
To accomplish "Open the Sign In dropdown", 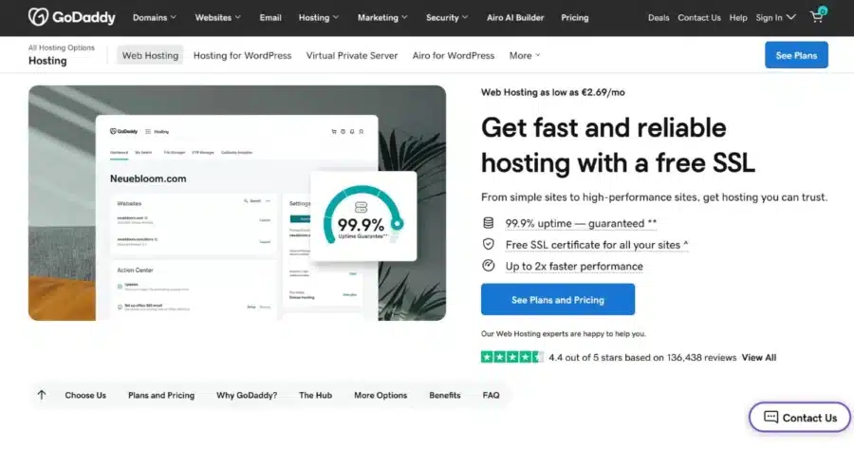I will click(775, 17).
